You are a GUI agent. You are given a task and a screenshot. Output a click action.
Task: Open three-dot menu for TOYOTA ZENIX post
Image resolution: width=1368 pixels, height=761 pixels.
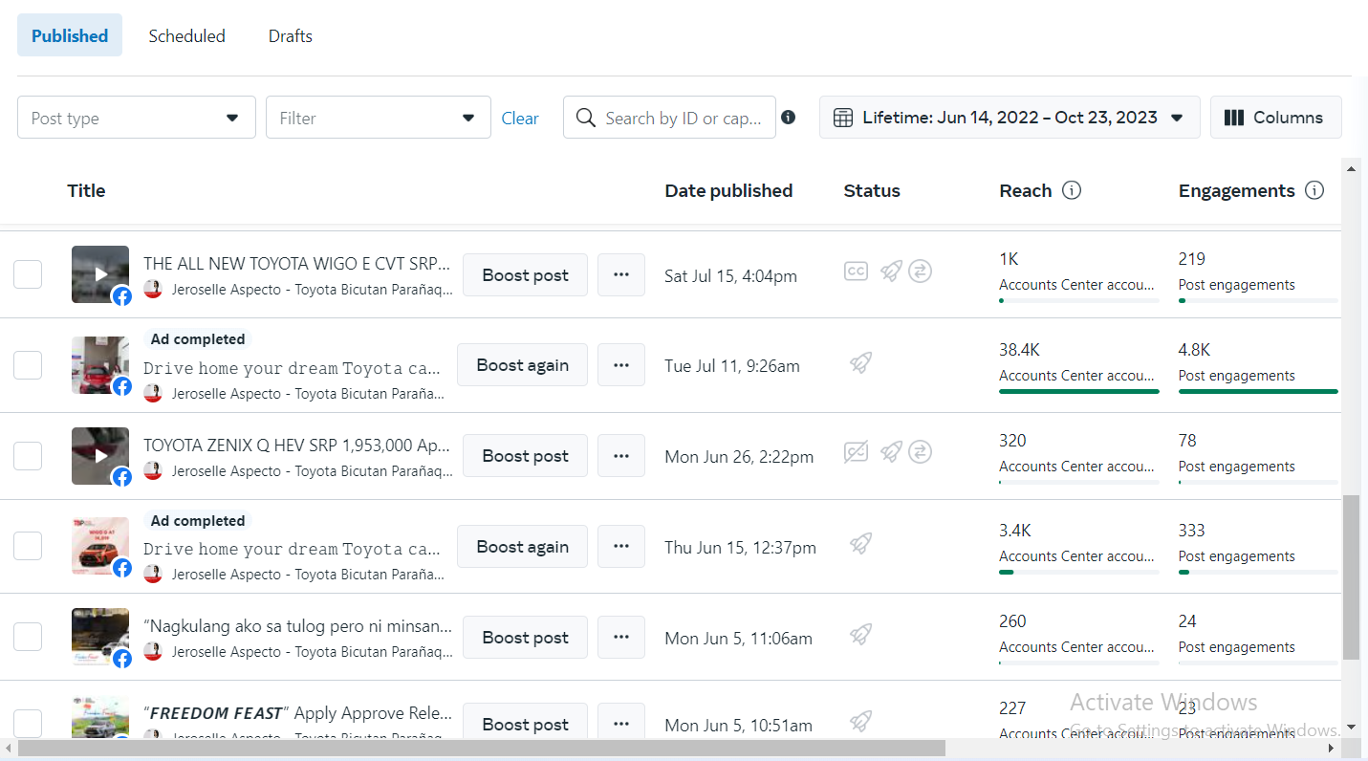pyautogui.click(x=621, y=456)
